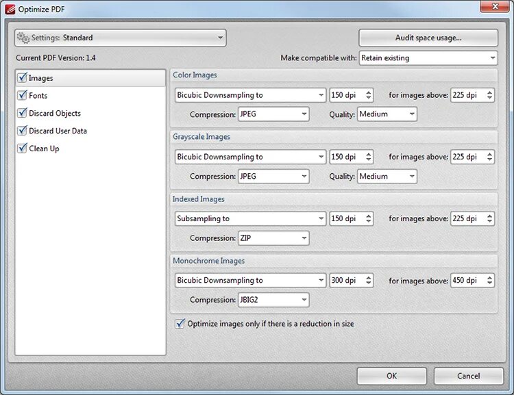This screenshot has width=514, height=395.
Task: Close the Optimize PDF dialog
Action: [x=495, y=7]
